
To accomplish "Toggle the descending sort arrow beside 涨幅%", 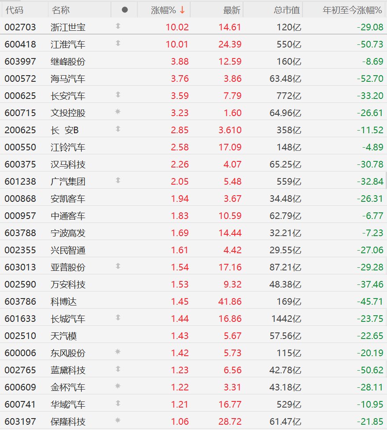I will tap(182, 10).
